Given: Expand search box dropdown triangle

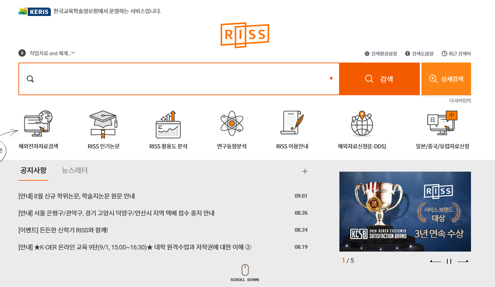Looking at the screenshot, I should pyautogui.click(x=331, y=79).
